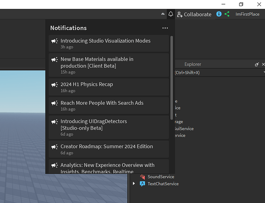Click the notifications panel scrollbar thumb
Image resolution: width=265 pixels, height=203 pixels.
[172, 78]
